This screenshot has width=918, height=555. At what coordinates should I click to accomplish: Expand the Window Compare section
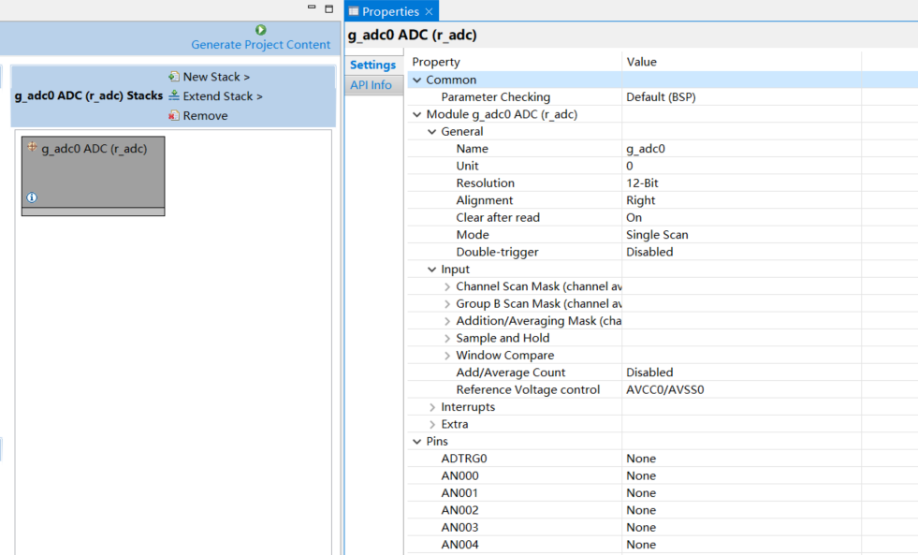coord(447,356)
